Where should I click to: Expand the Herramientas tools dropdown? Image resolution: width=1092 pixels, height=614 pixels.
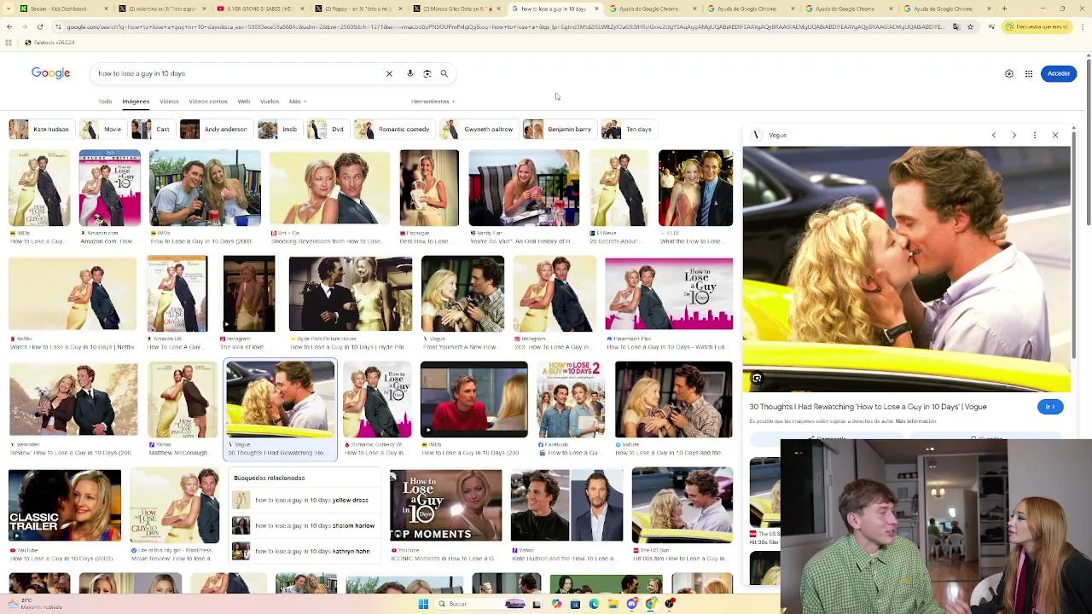[x=433, y=101]
